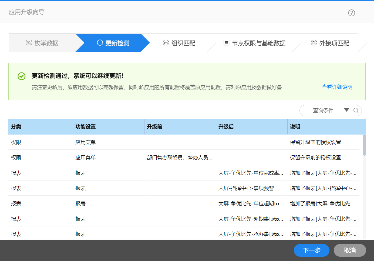Click the 外接项匹配 step icon

[x=314, y=43]
